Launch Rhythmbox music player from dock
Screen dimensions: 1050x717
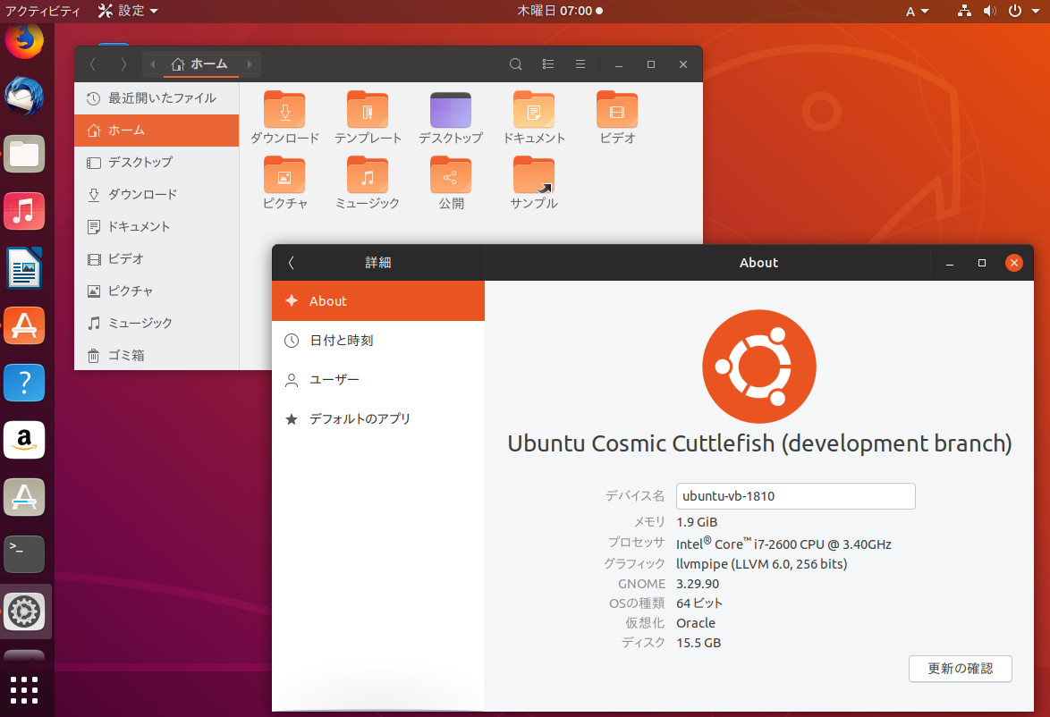(24, 211)
